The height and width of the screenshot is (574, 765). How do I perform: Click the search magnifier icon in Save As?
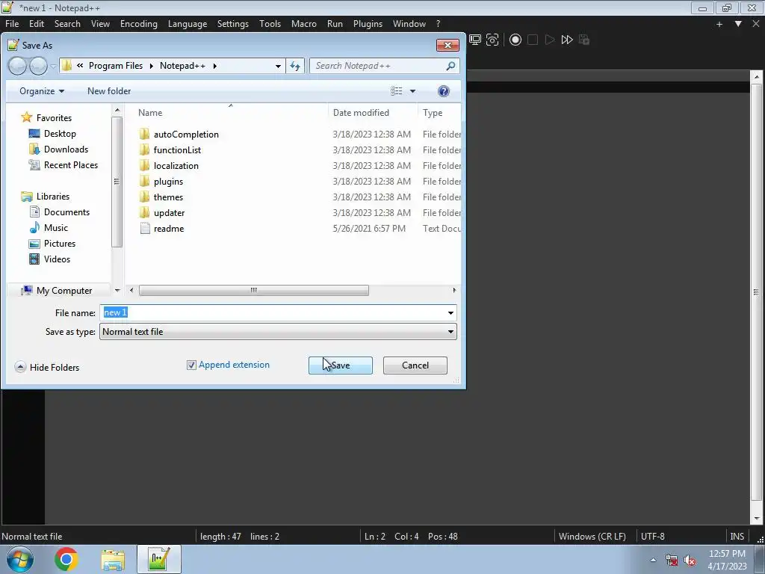click(450, 66)
